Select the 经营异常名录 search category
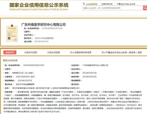Viewport: 147px width, 114px height. 107,4
